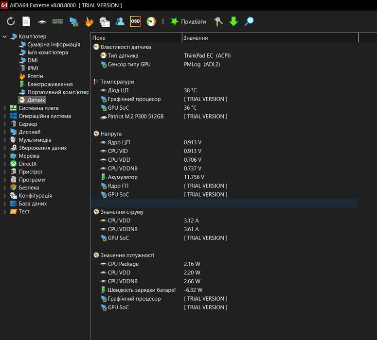Select Електроживлення in the sidebar
377x340 pixels.
(50, 84)
